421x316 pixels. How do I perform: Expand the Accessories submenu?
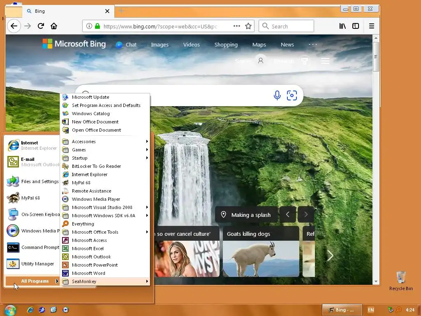[x=105, y=142]
